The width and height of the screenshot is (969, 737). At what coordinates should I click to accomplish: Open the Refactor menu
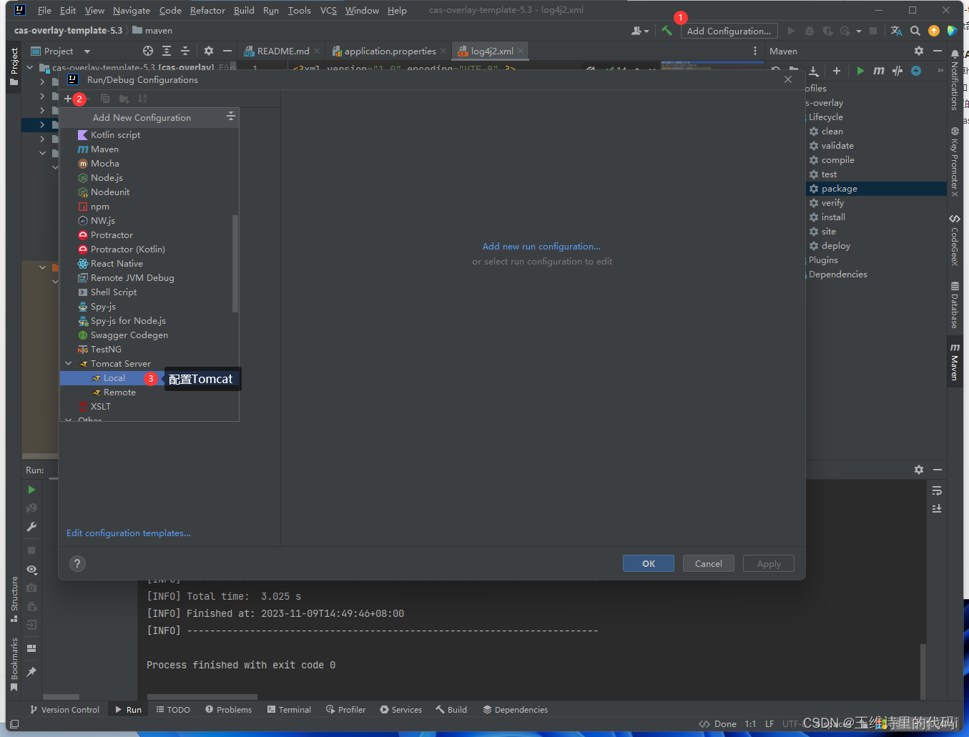coord(207,11)
